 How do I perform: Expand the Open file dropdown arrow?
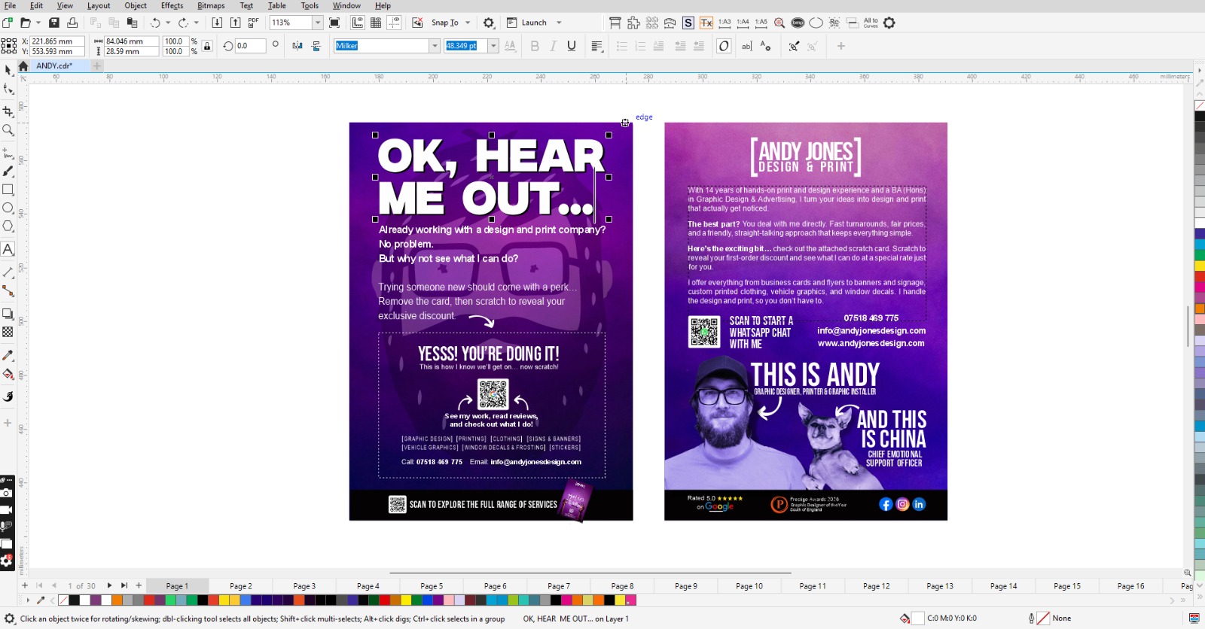click(38, 23)
